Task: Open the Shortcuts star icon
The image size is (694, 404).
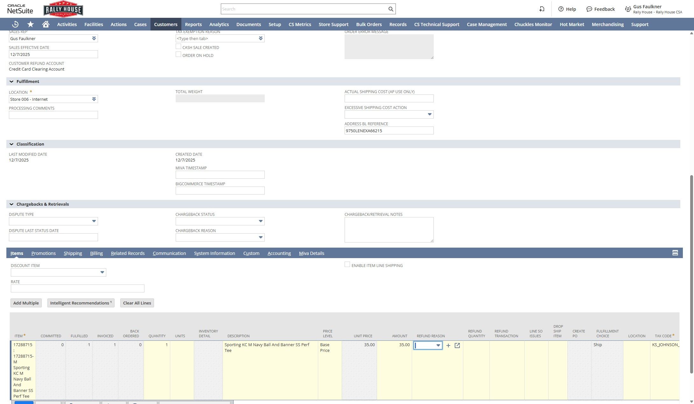Action: click(31, 24)
